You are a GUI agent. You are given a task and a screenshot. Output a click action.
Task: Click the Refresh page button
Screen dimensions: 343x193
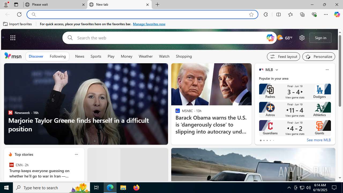19,14
